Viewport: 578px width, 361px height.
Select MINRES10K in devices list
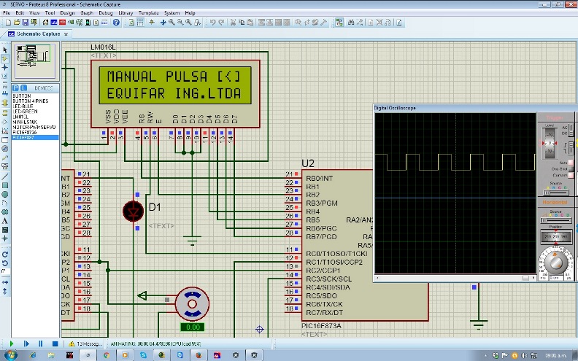[x=25, y=122]
